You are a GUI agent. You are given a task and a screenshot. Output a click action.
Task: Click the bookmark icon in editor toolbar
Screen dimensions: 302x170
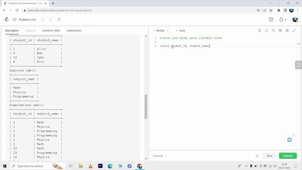click(260, 30)
